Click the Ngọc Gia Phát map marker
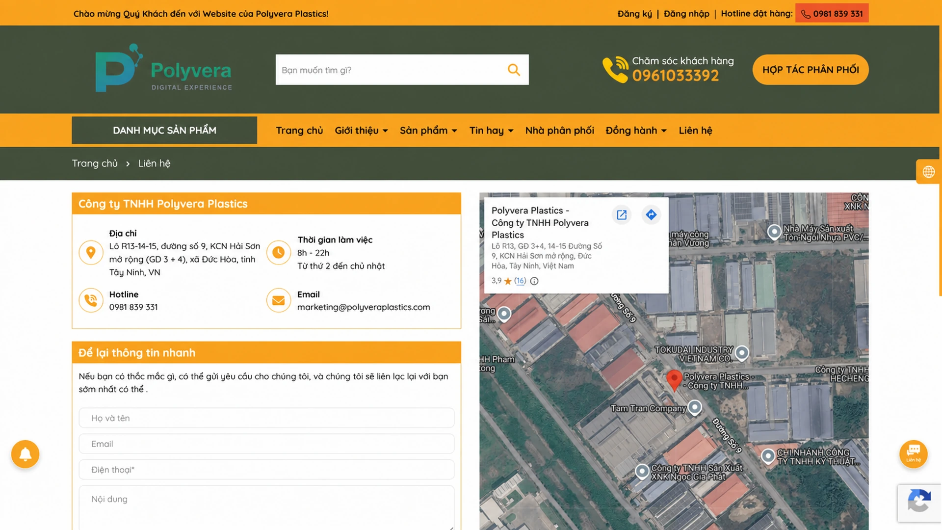 click(642, 472)
